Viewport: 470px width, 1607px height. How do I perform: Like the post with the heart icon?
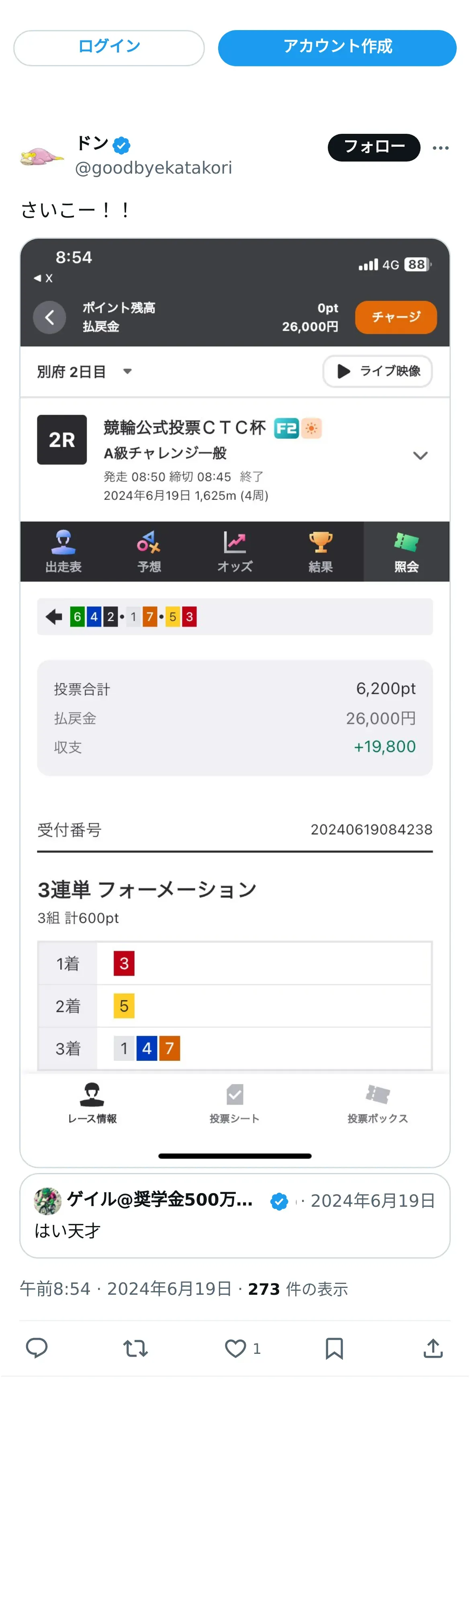[x=235, y=1348]
